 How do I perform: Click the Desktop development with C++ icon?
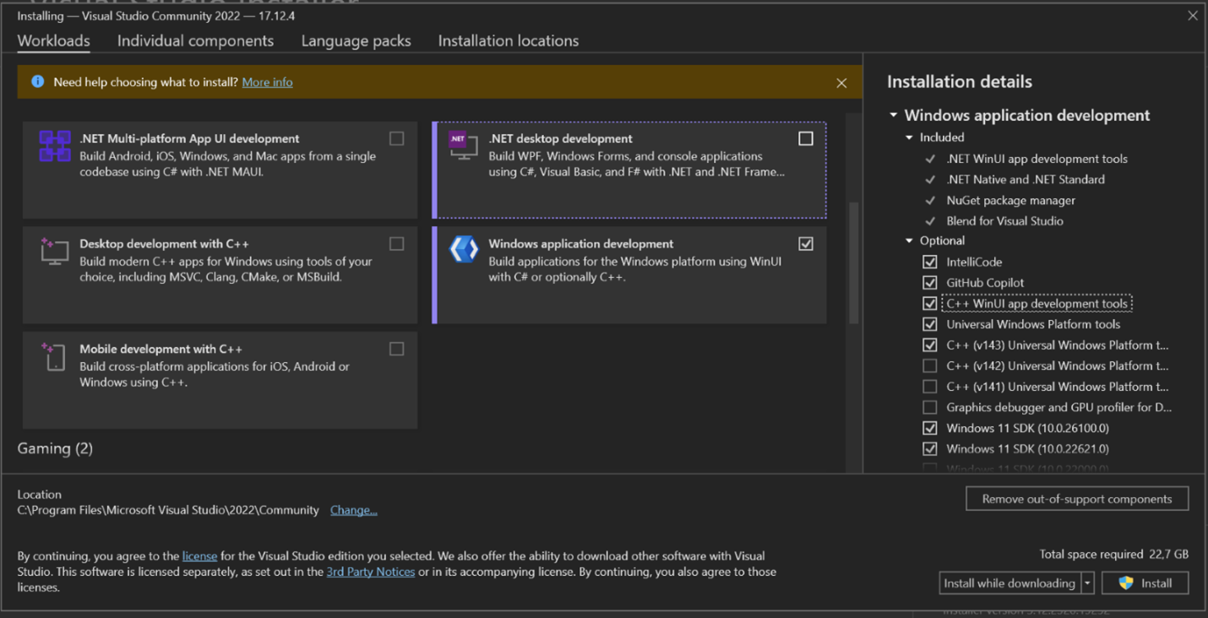point(54,251)
